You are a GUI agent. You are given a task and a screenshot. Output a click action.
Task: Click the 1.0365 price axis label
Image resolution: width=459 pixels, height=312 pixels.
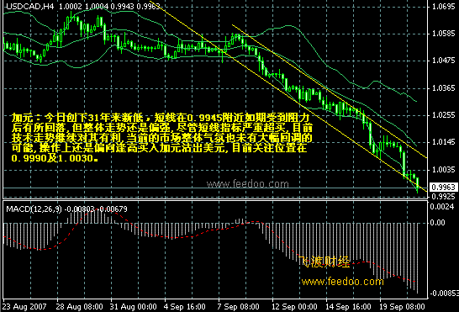444,88
